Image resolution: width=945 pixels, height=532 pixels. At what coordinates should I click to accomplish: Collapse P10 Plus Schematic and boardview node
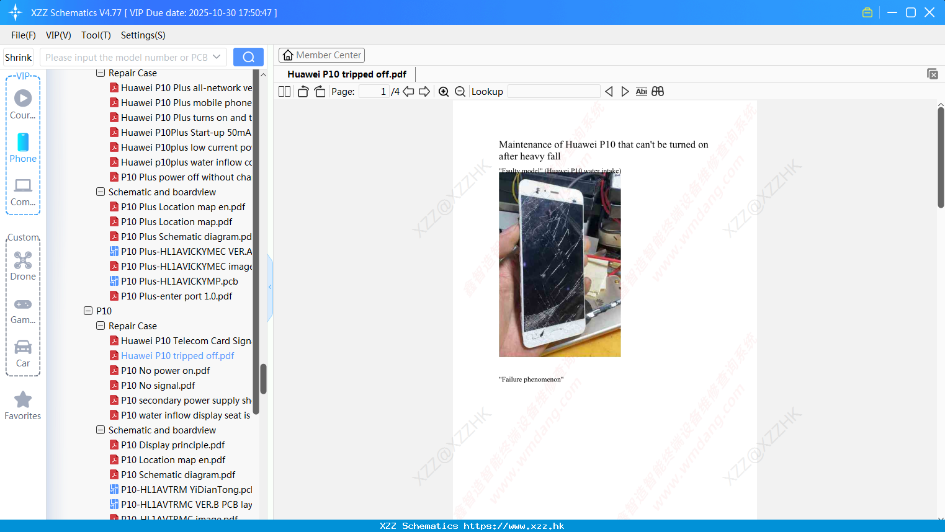101,192
